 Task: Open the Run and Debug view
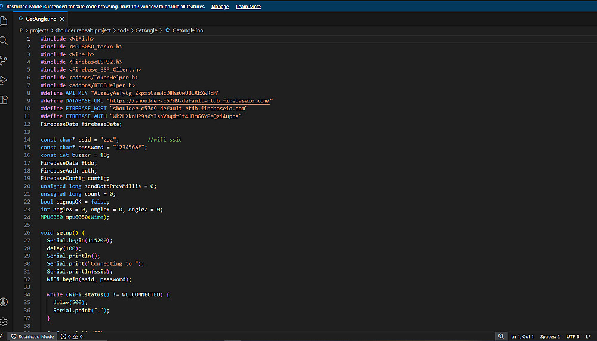click(4, 80)
